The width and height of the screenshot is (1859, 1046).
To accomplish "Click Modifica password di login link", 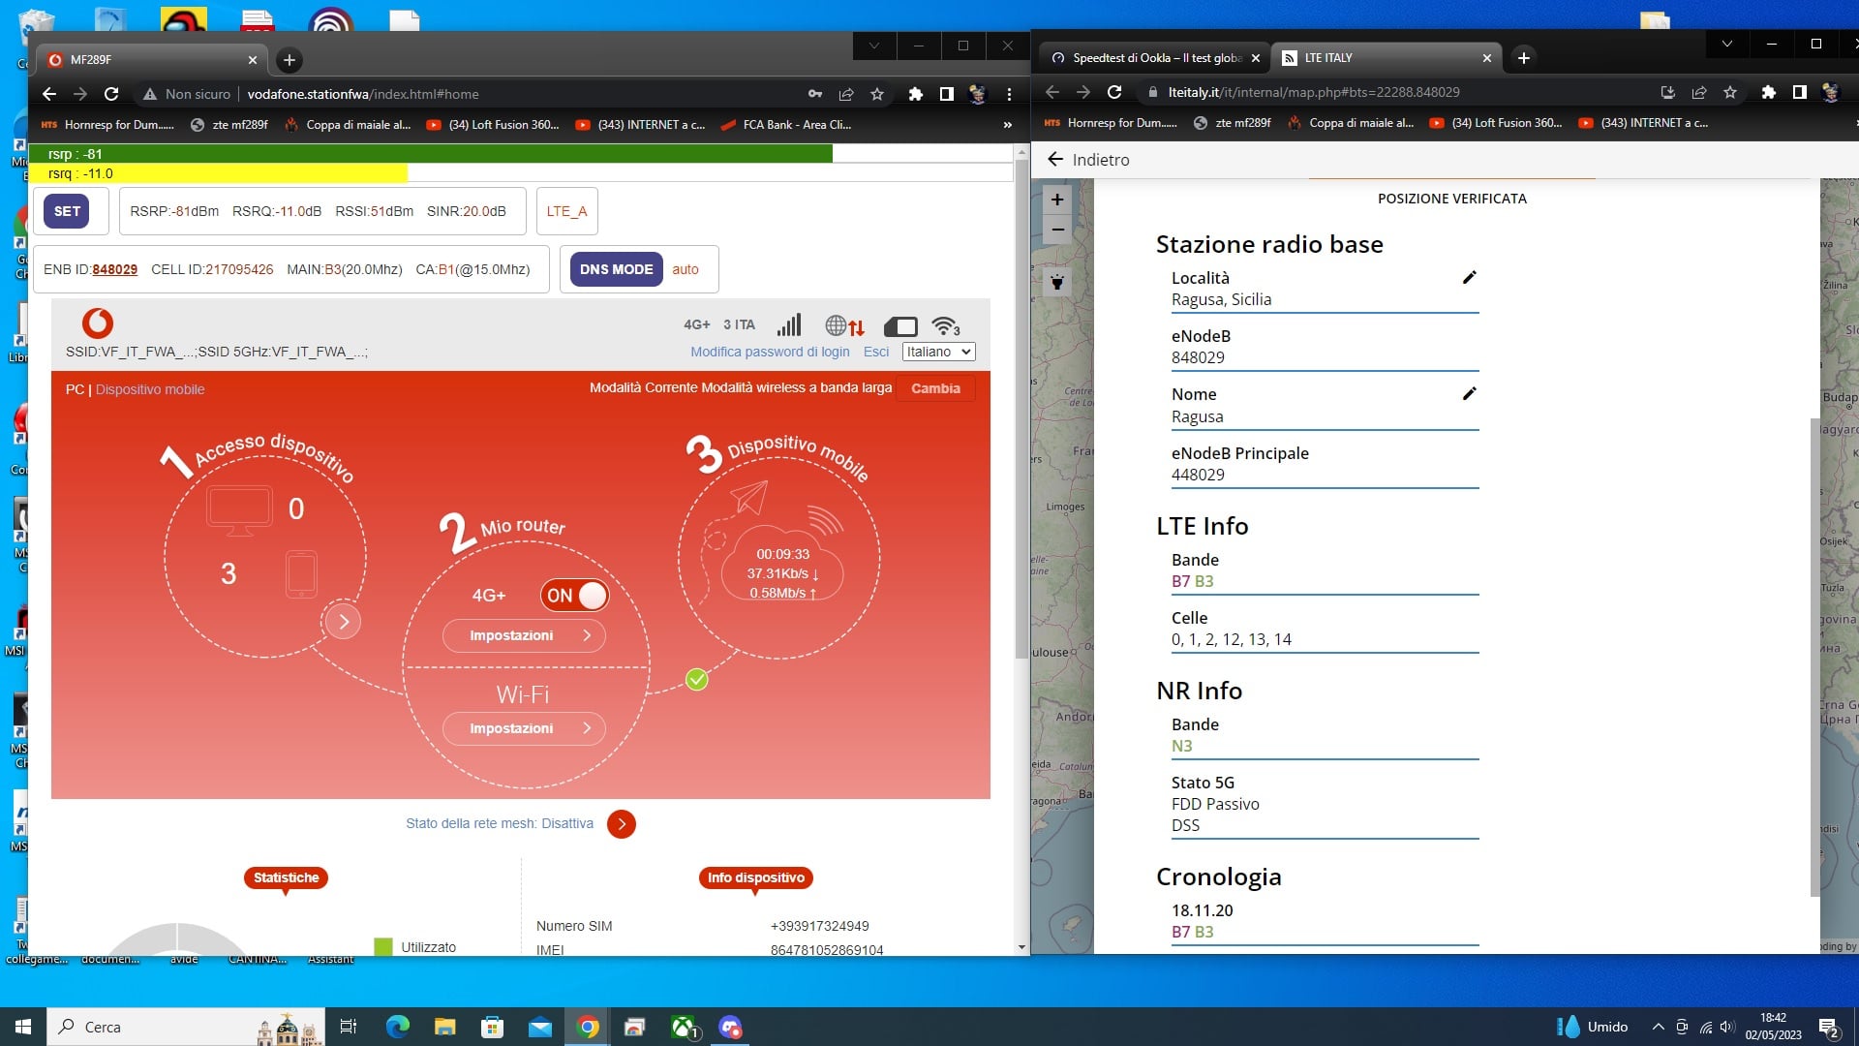I will (x=770, y=352).
